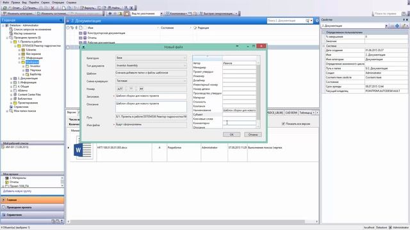Switch to the CAD BOM tab

click(291, 112)
